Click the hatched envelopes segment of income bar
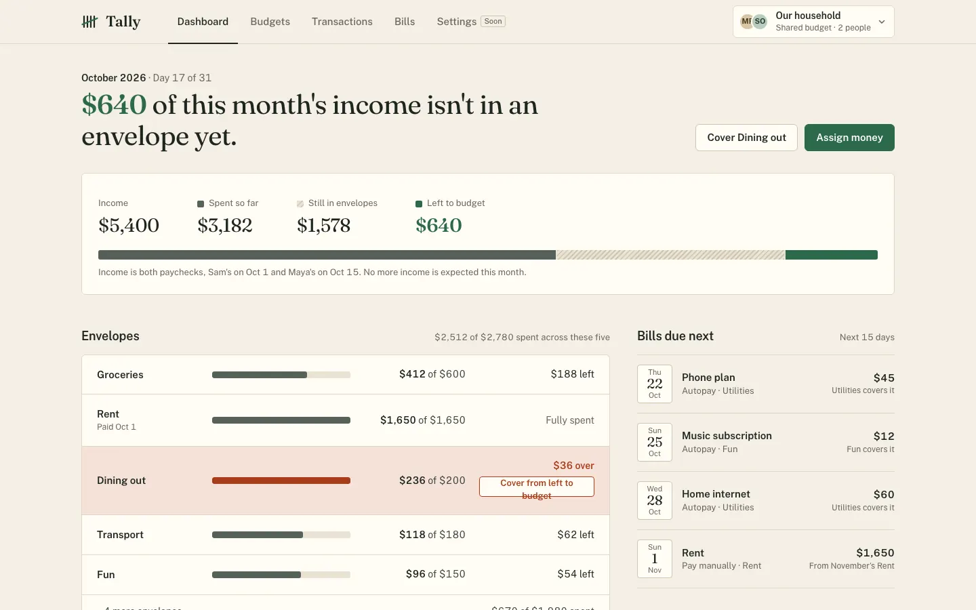This screenshot has height=610, width=976. click(670, 255)
